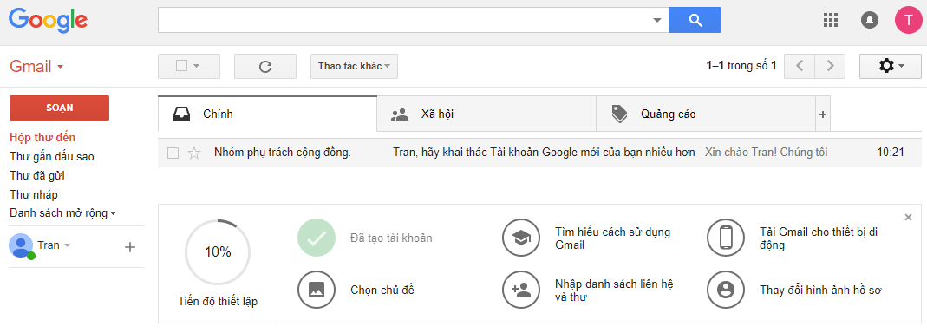The height and width of the screenshot is (333, 927).
Task: Click the profile photo Thay đổi icon
Action: point(726,290)
